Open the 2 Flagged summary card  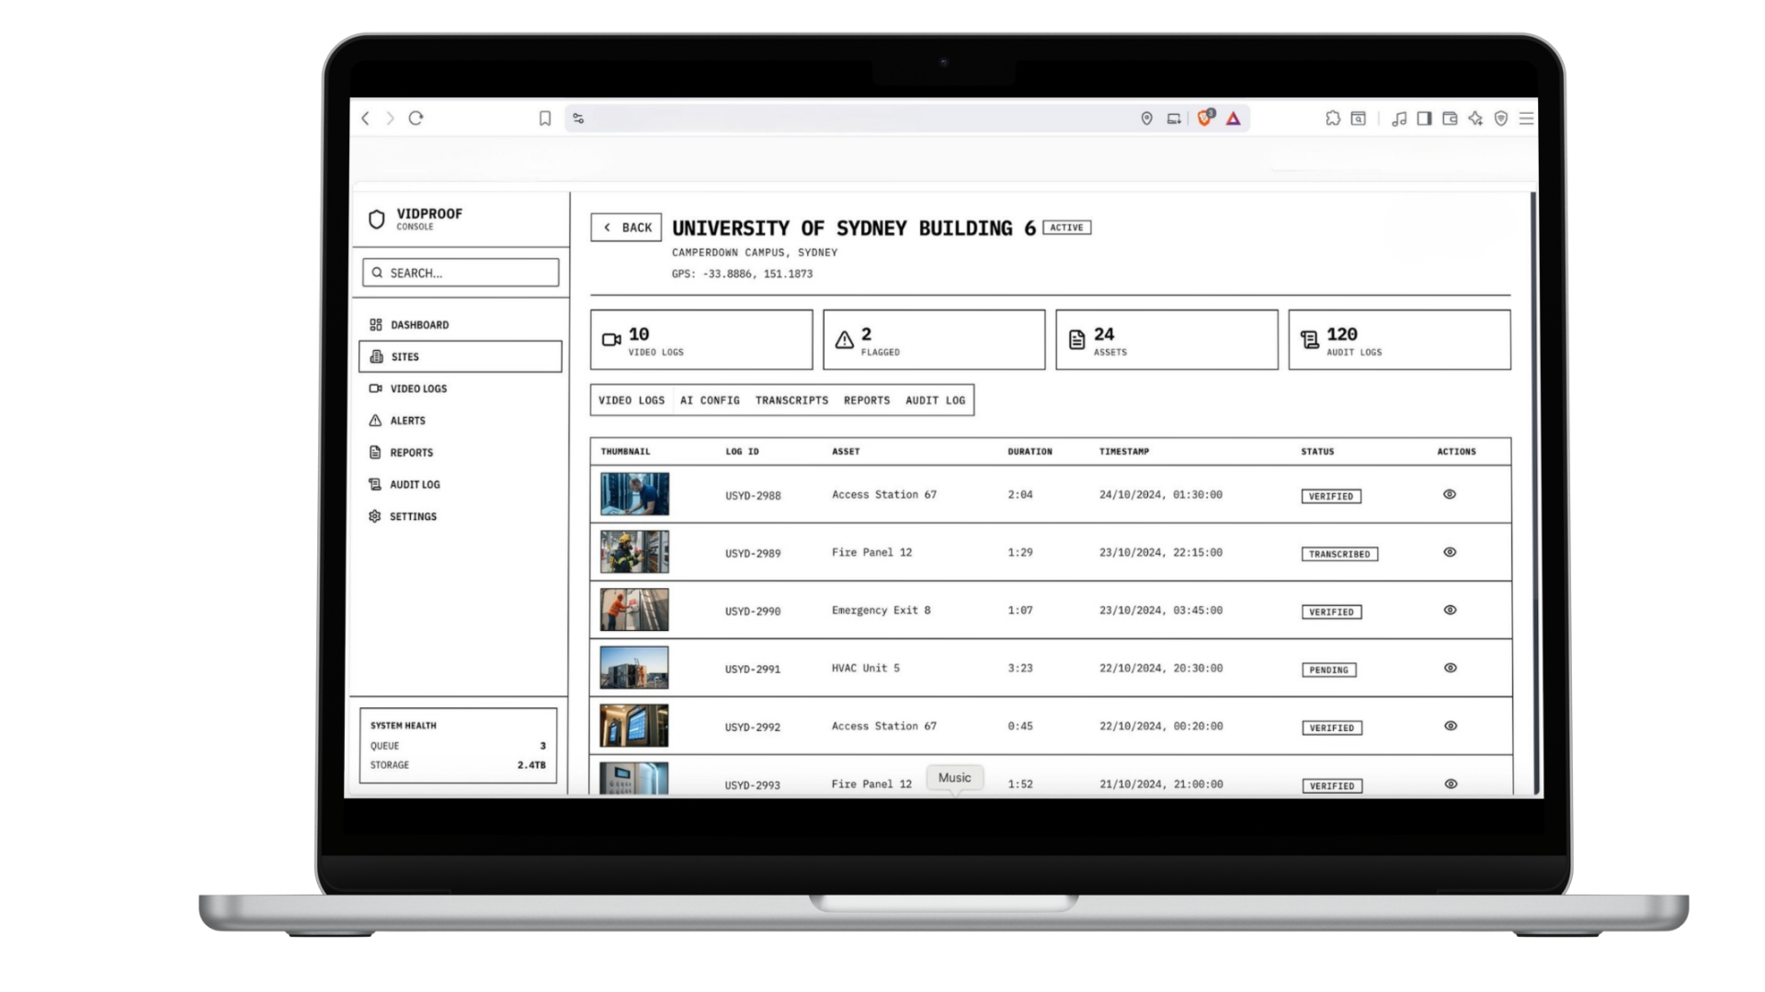tap(934, 339)
